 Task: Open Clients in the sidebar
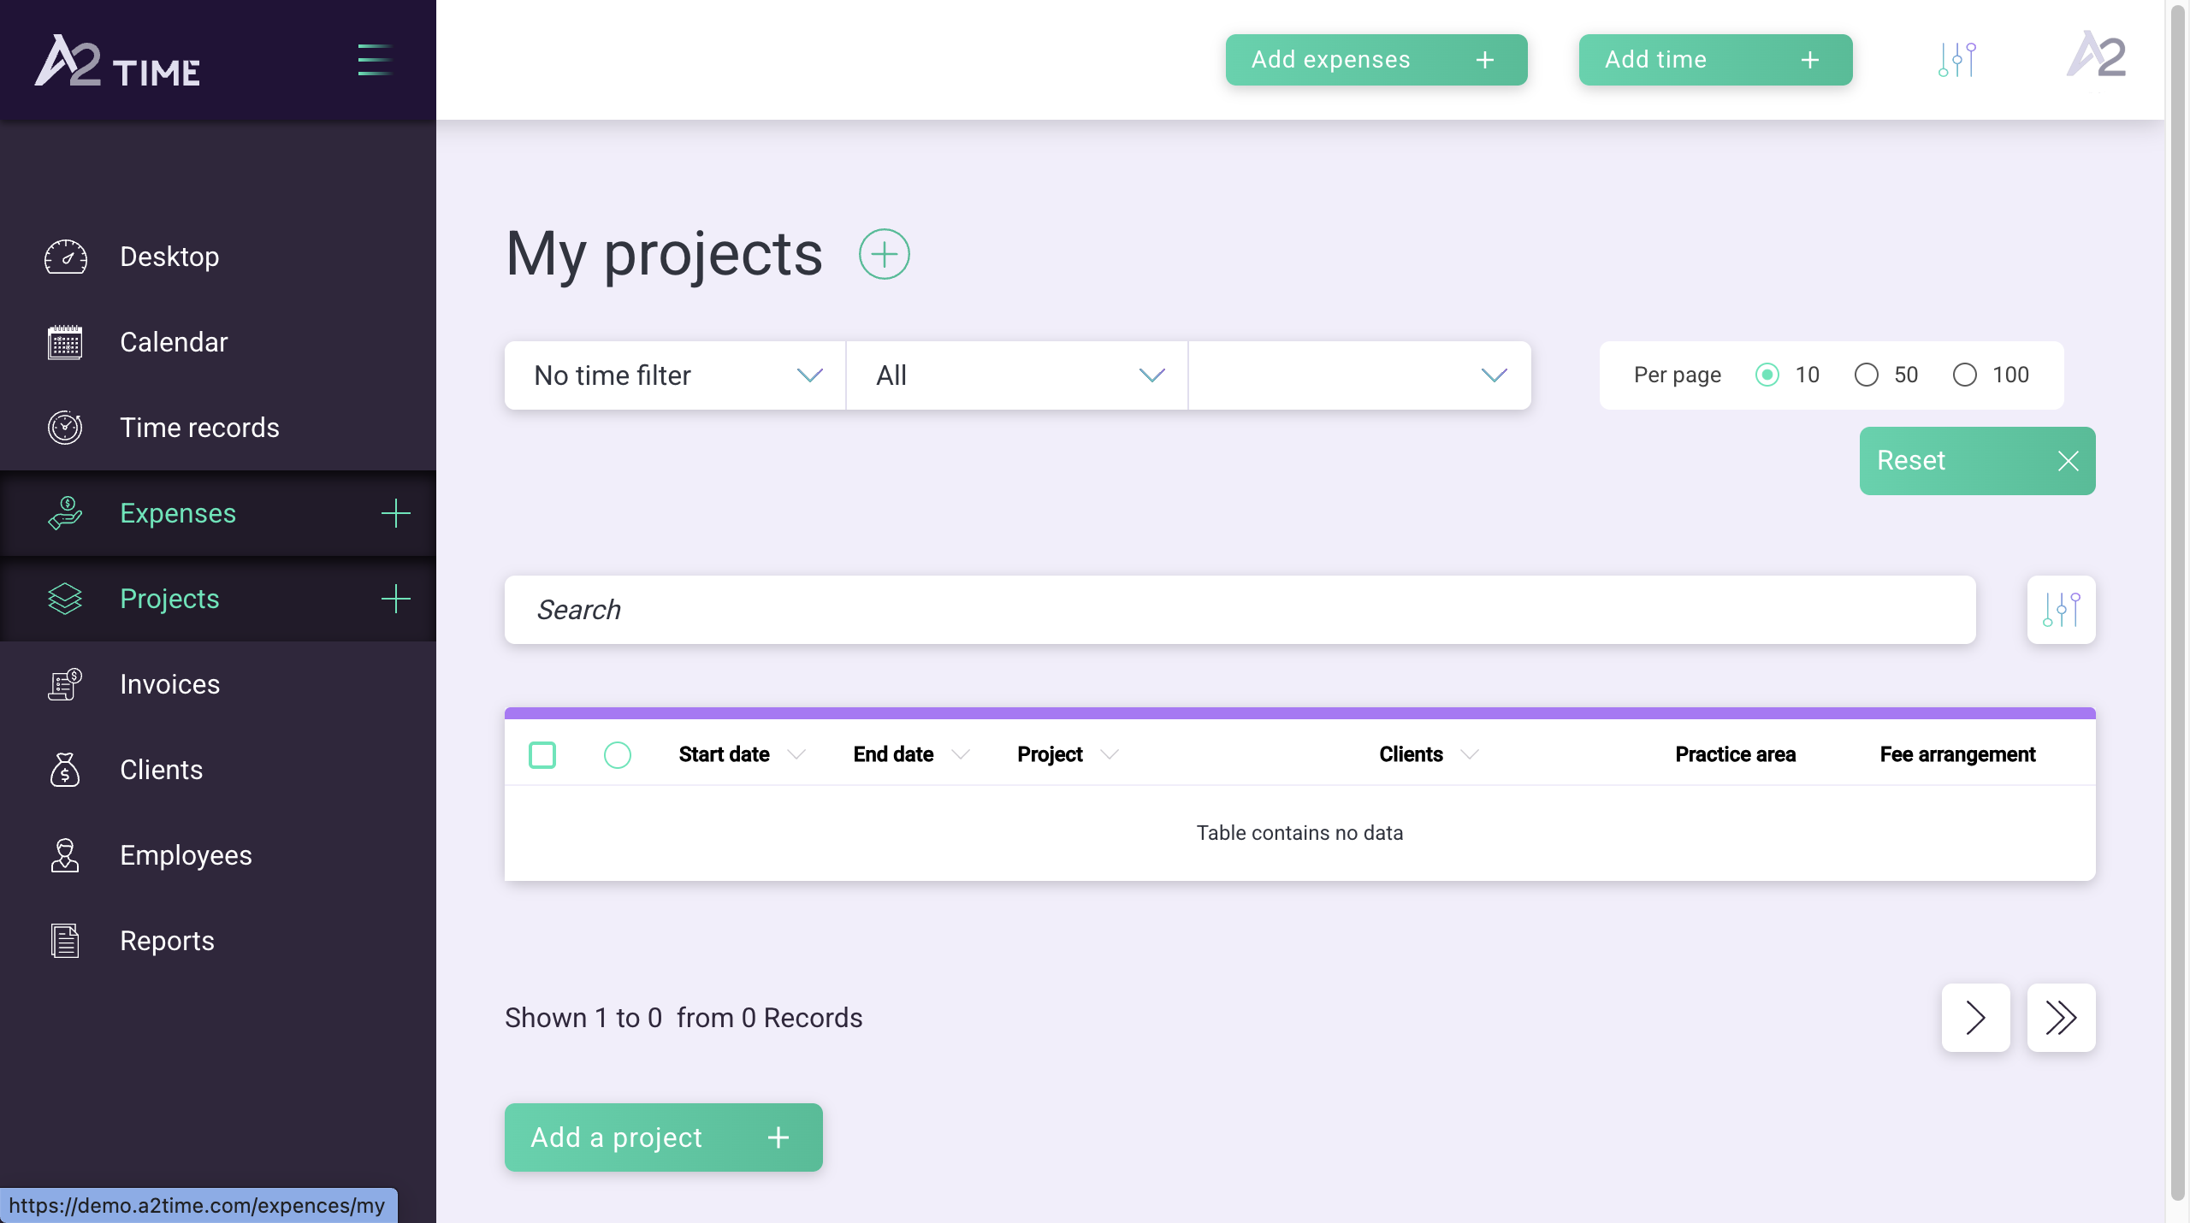(x=218, y=770)
